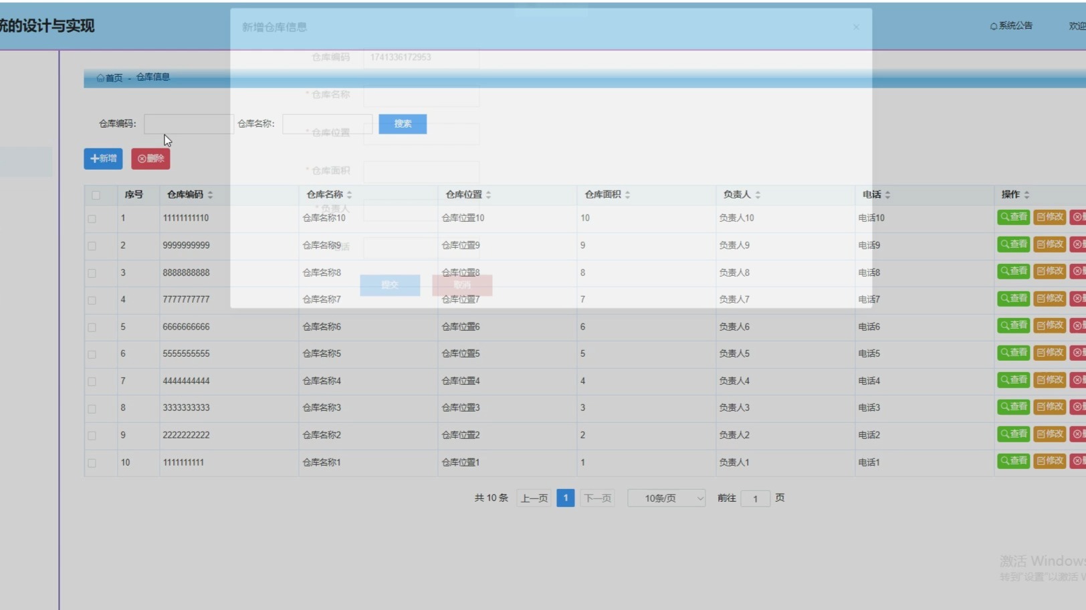1086x610 pixels.
Task: Select page 1 in the pagination bar
Action: point(565,498)
